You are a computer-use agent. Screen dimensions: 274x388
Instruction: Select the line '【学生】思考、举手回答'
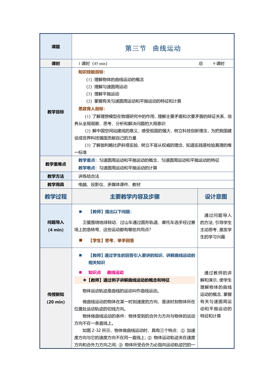(x=111, y=240)
